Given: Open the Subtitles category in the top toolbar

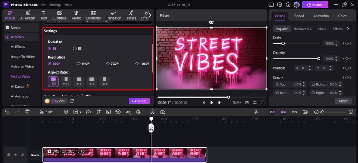Looking at the screenshot, I should tap(60, 15).
